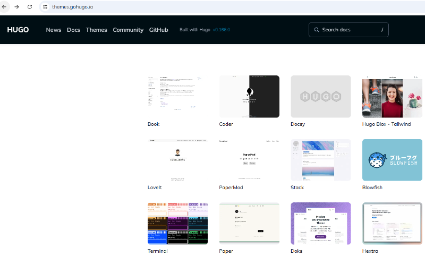Click the PaperMod theme title
Image resolution: width=425 pixels, height=256 pixels.
(x=231, y=187)
